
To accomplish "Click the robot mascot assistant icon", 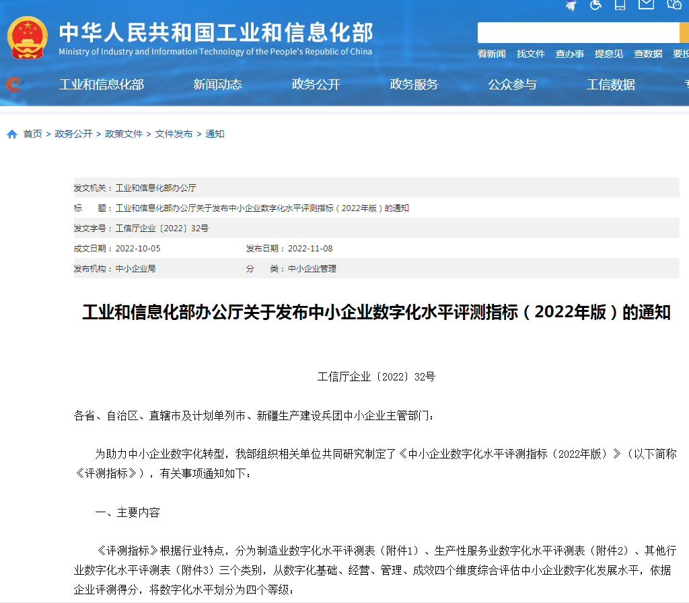I will click(x=571, y=5).
